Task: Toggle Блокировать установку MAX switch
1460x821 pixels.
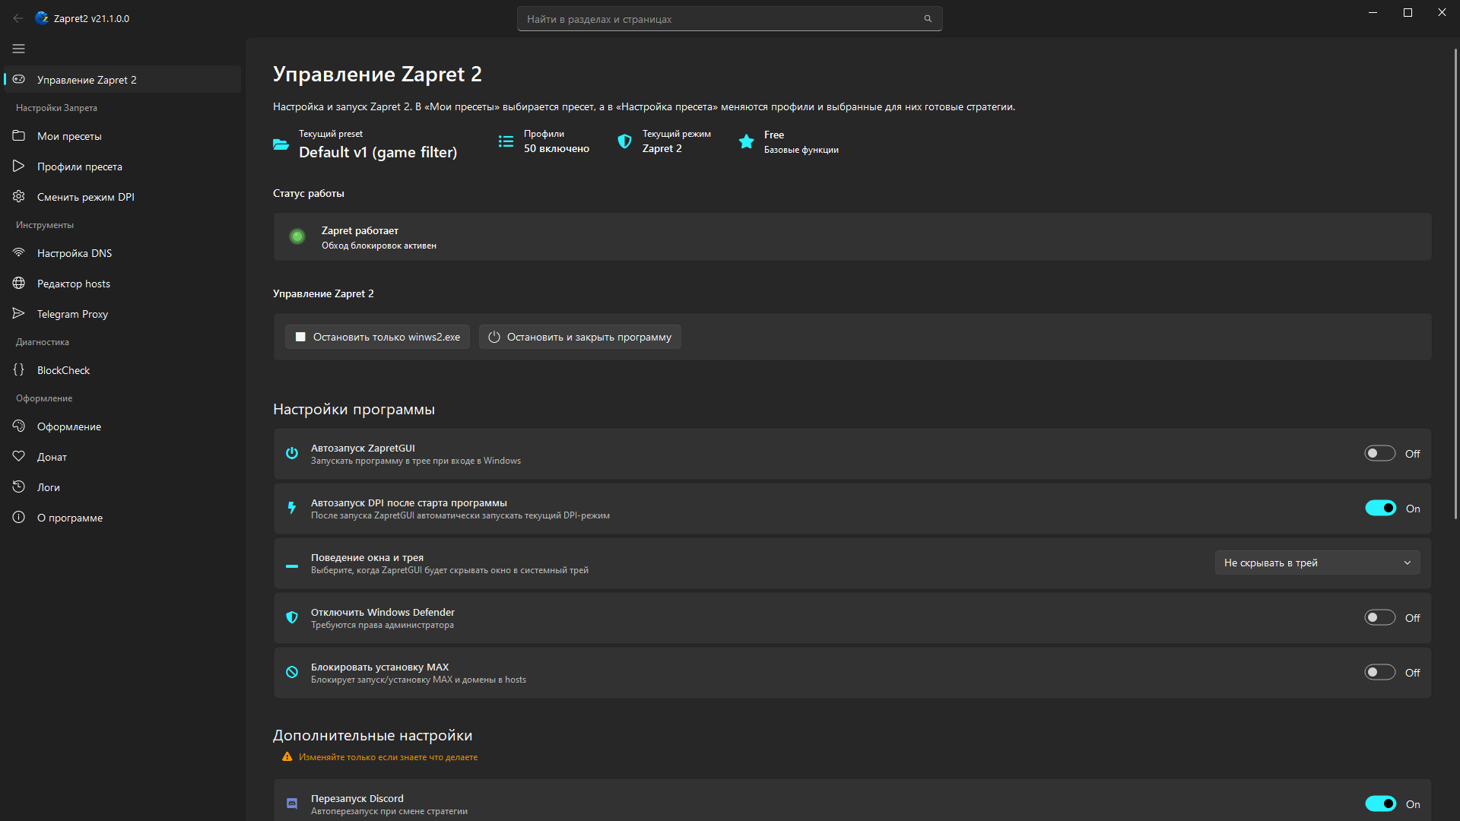Action: click(x=1380, y=673)
